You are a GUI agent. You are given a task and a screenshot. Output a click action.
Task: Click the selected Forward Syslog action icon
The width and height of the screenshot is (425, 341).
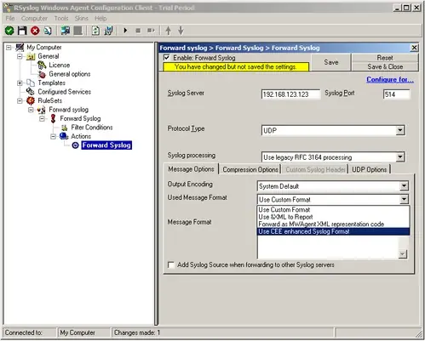coord(75,145)
